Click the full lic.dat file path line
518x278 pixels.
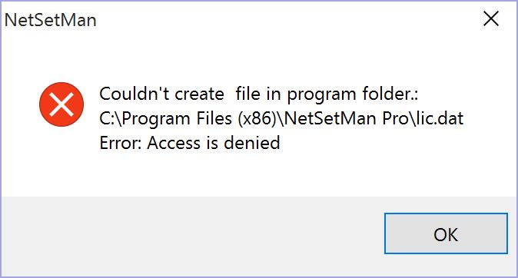[x=281, y=118]
